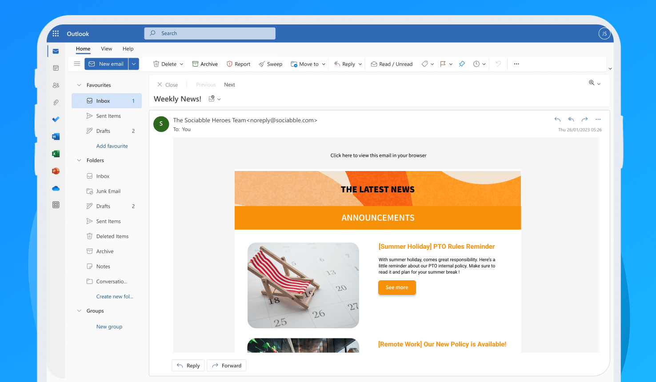This screenshot has height=382, width=656.
Task: Click the flag message icon
Action: pyautogui.click(x=443, y=64)
